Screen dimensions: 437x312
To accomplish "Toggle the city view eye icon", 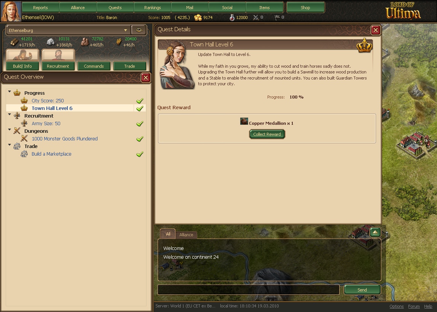I will [139, 30].
